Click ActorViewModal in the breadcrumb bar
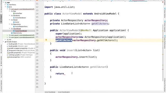Screen dimensions: 166x93 tap(50, 92)
